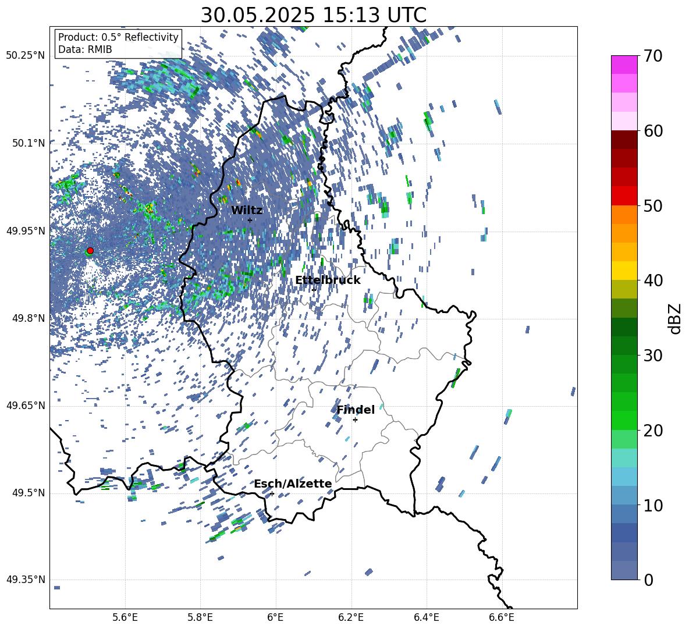Click the 49.65°N latitude label
The width and height of the screenshot is (689, 629).
click(x=26, y=406)
